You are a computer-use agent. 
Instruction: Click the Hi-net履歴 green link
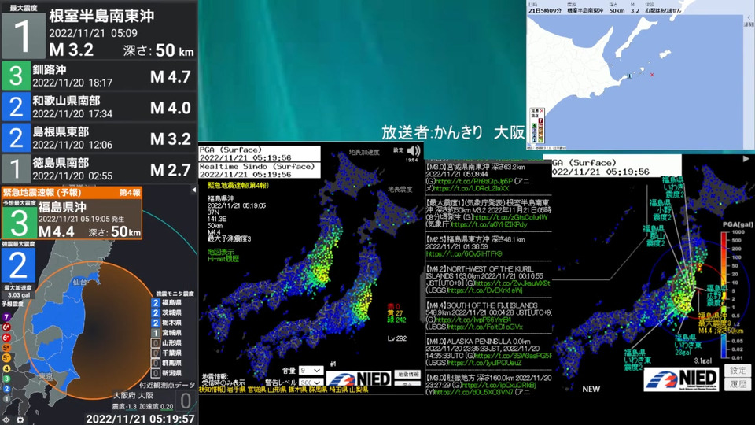223,259
